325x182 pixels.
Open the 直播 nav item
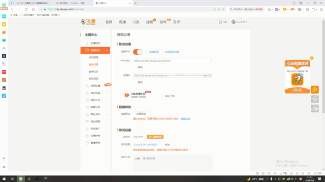122,22
